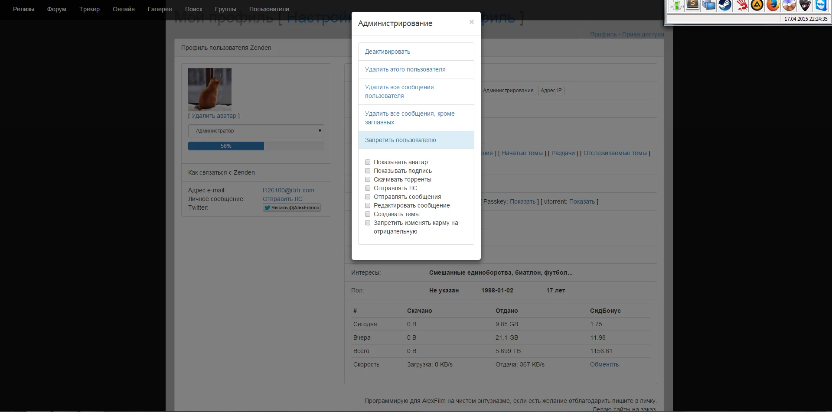832x412 pixels.
Task: Open Sublime Text launcher icon
Action: click(693, 5)
